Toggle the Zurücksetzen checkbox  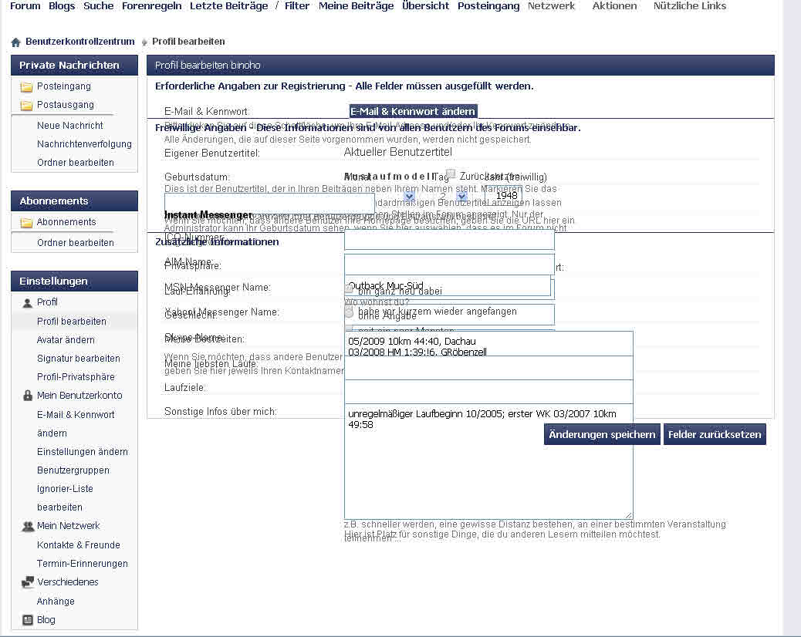click(x=451, y=175)
